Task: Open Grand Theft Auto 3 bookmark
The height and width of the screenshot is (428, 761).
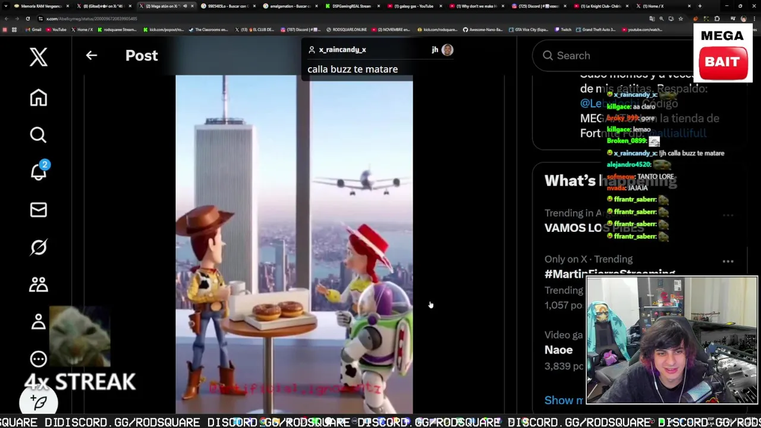Action: point(596,29)
